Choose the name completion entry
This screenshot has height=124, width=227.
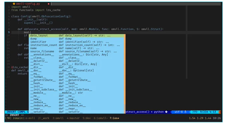(x=76, y=48)
